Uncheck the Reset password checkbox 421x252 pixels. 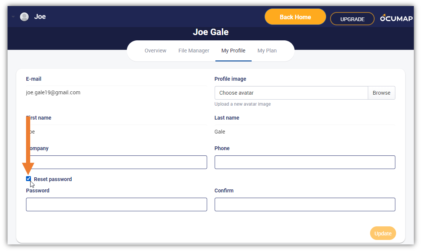28,179
